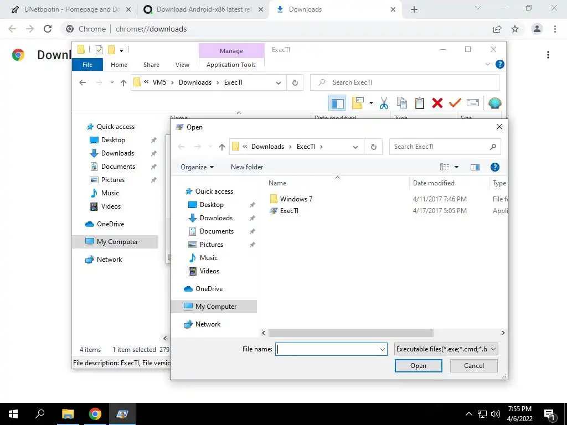Toggle preview pane icon in Open dialog

475,167
